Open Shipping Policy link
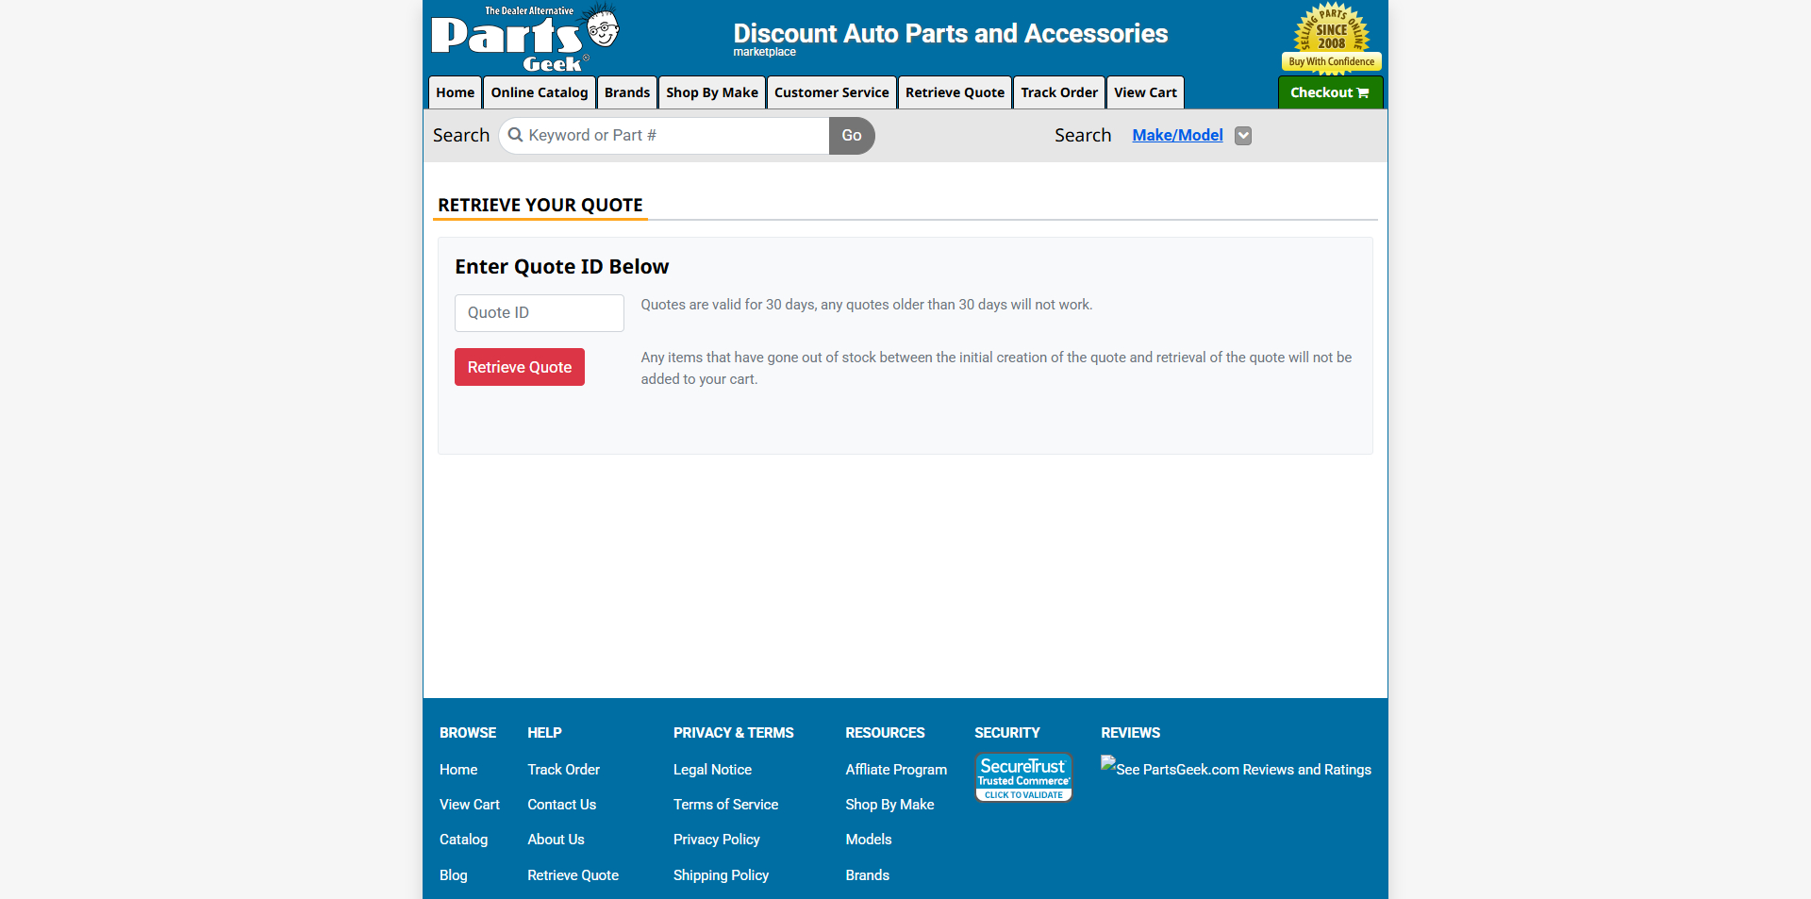Image resolution: width=1811 pixels, height=899 pixels. [722, 875]
